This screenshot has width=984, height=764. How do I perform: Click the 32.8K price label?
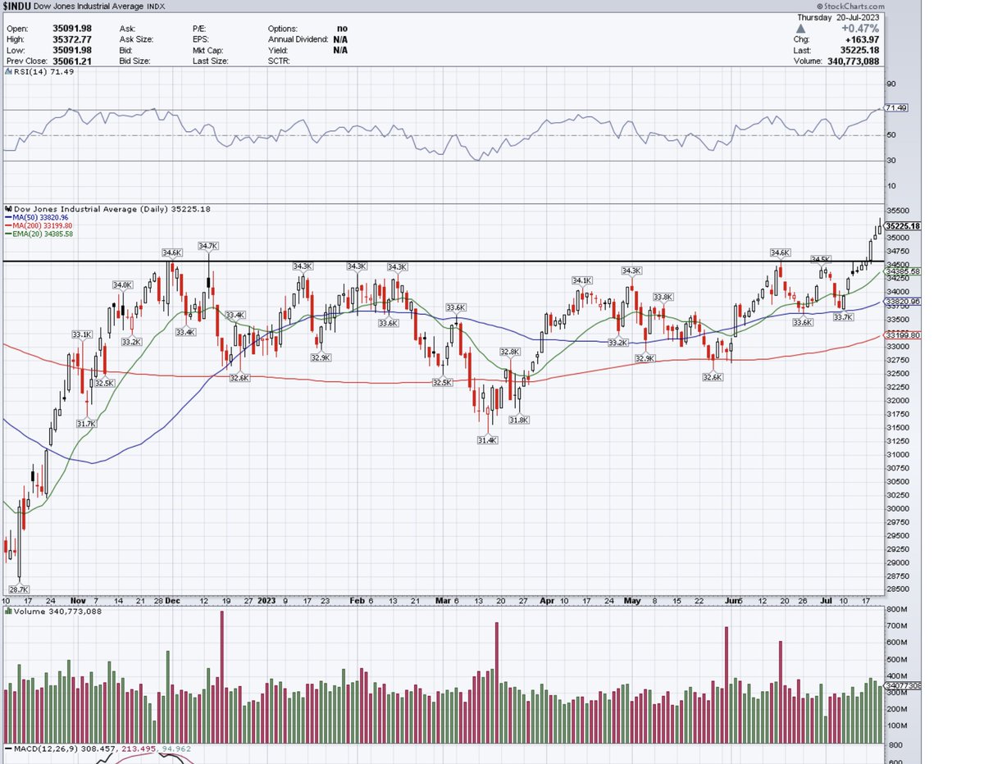pyautogui.click(x=510, y=352)
